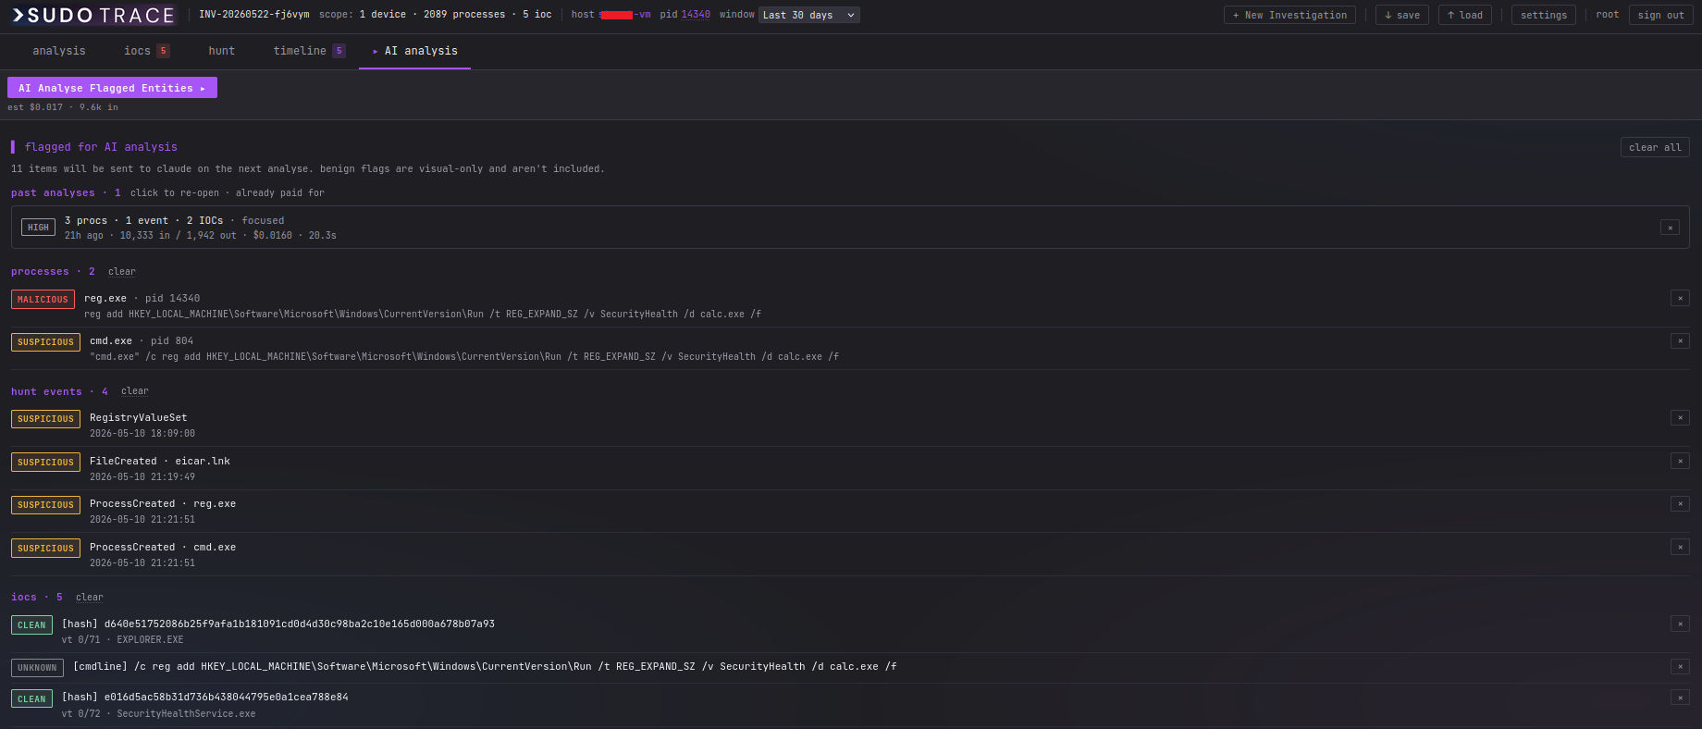Open the hunt tab
The height and width of the screenshot is (729, 1702).
[222, 51]
